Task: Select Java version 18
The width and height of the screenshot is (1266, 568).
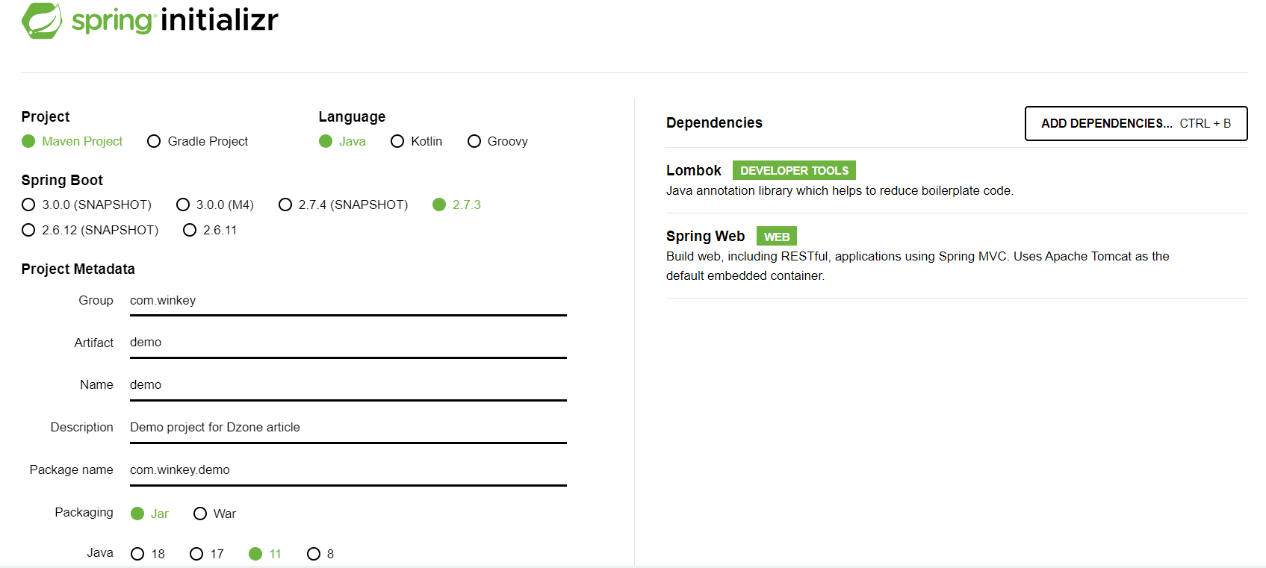Action: pos(137,554)
